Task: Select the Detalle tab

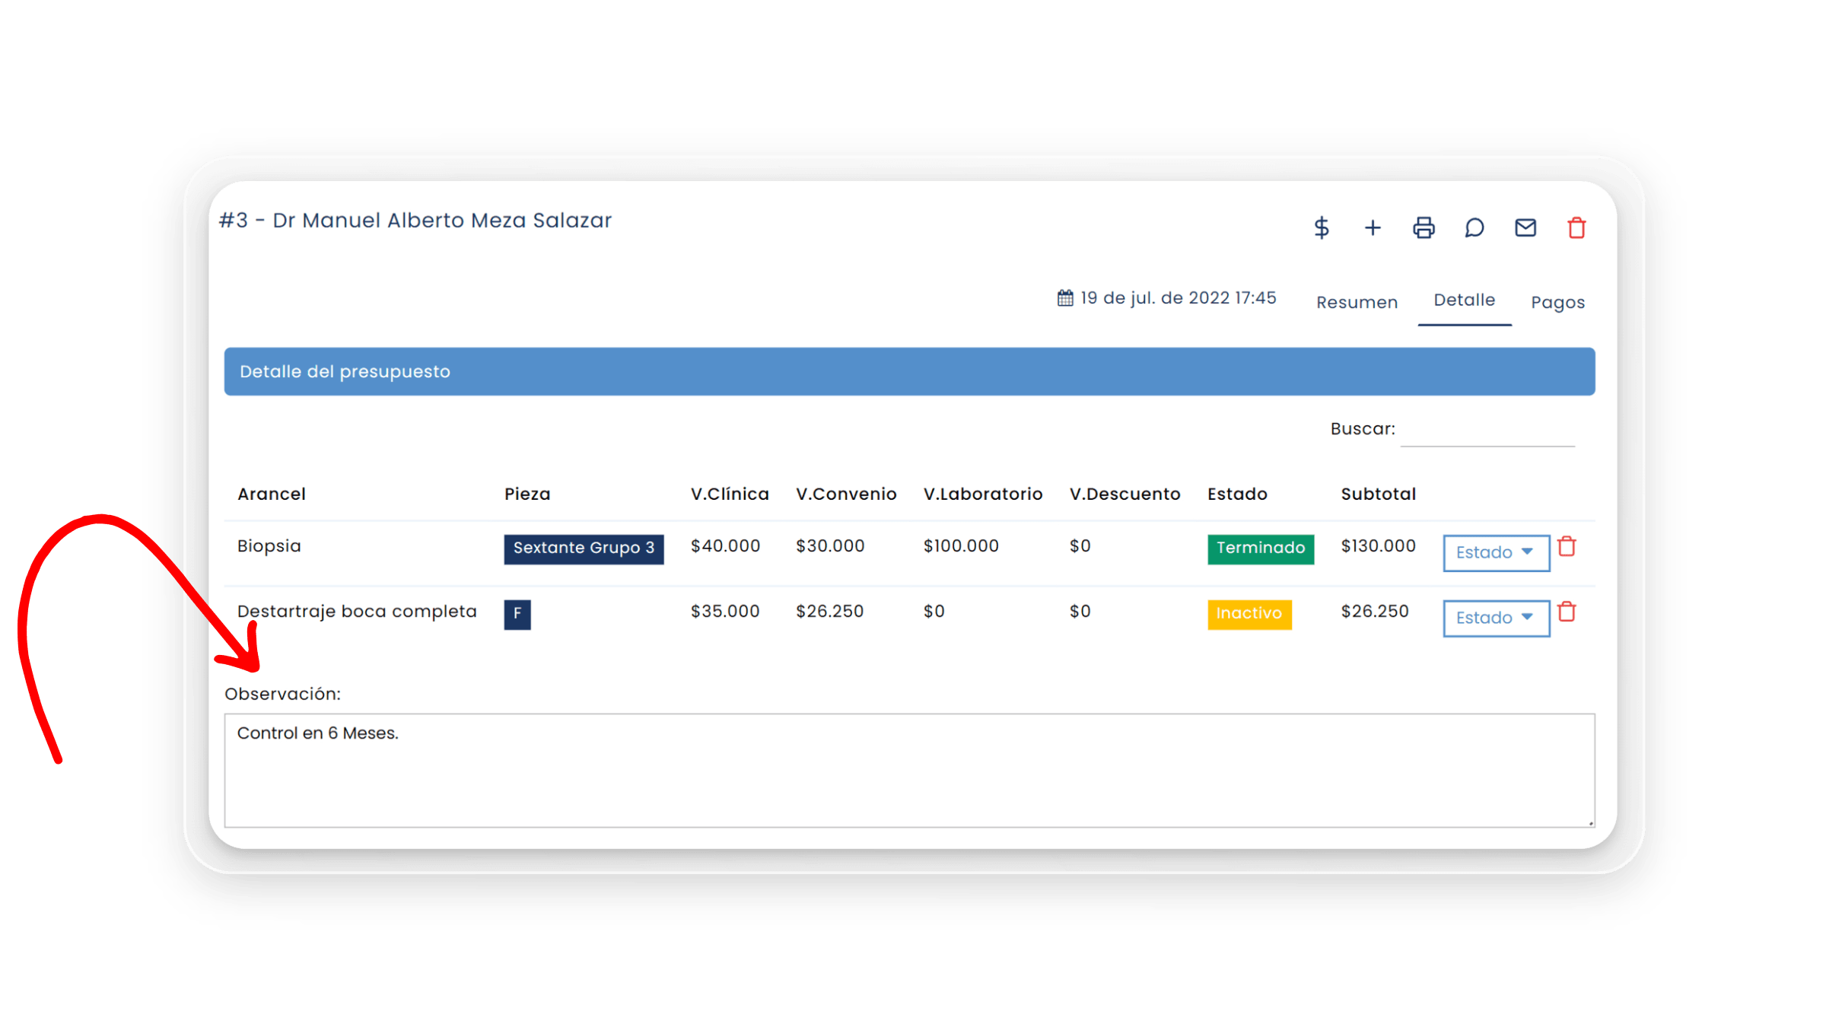Action: (x=1464, y=300)
